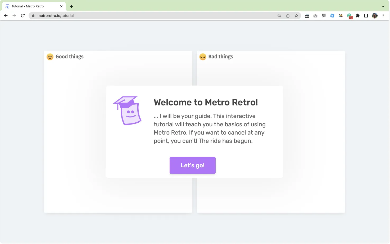Open the Chrome three-dot menu
The width and height of the screenshot is (390, 244).
point(383,16)
